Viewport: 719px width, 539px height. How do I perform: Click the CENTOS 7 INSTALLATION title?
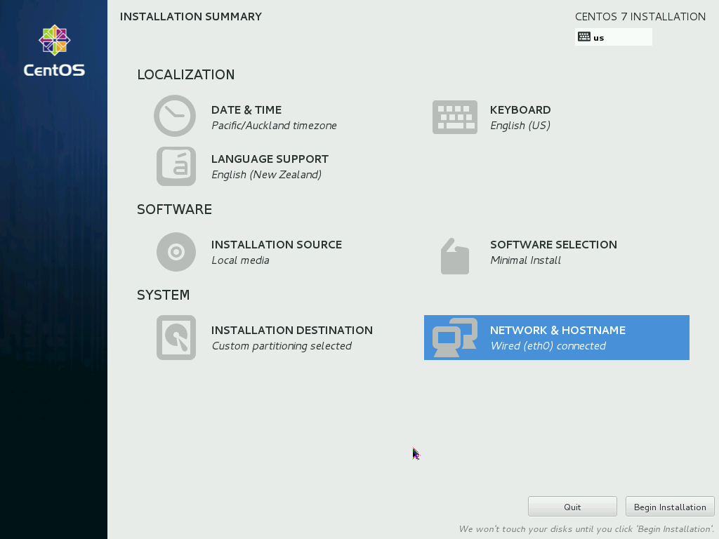[x=640, y=17]
